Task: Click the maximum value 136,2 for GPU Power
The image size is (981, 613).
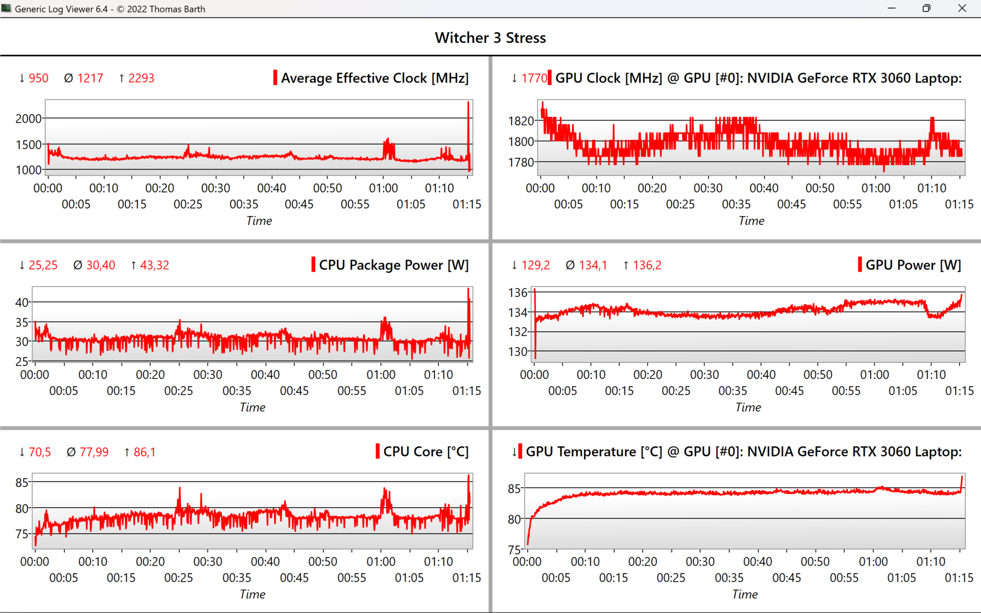Action: click(647, 265)
